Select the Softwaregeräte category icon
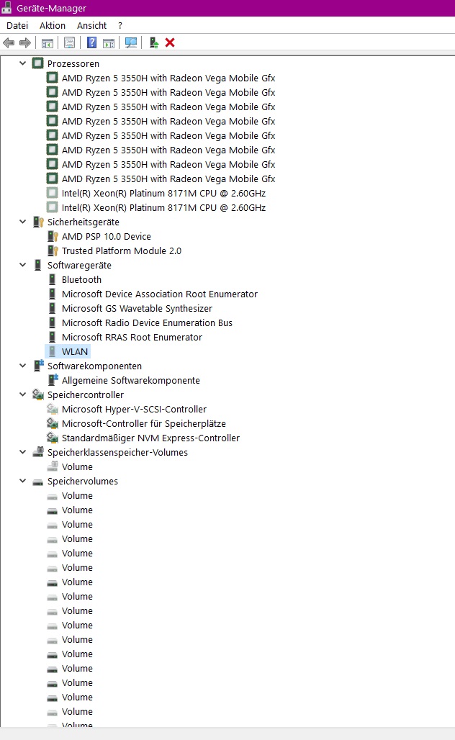The width and height of the screenshot is (455, 740). click(37, 265)
